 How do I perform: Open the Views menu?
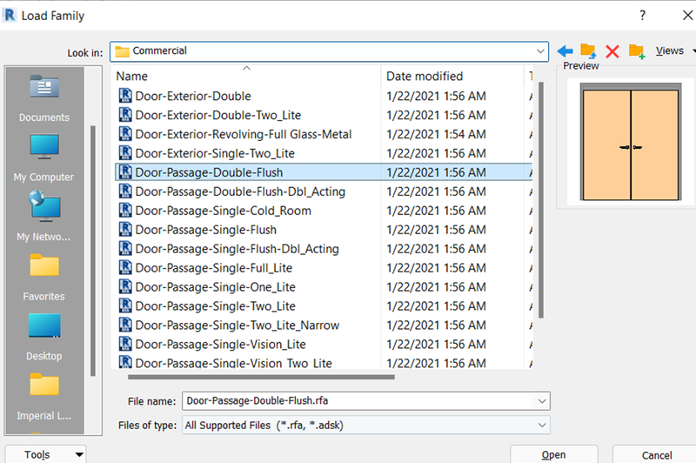(675, 51)
